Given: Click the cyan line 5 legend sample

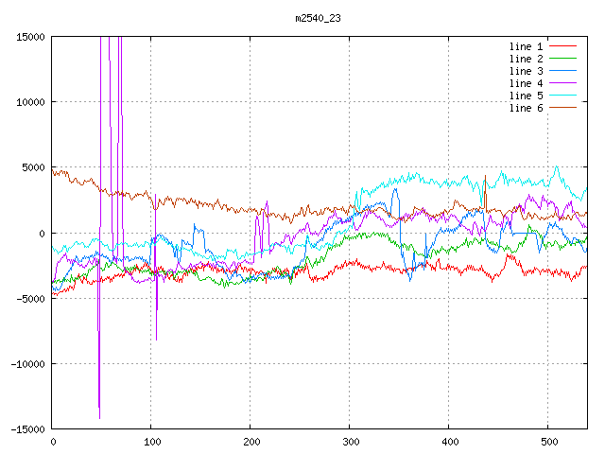Looking at the screenshot, I should tap(562, 96).
